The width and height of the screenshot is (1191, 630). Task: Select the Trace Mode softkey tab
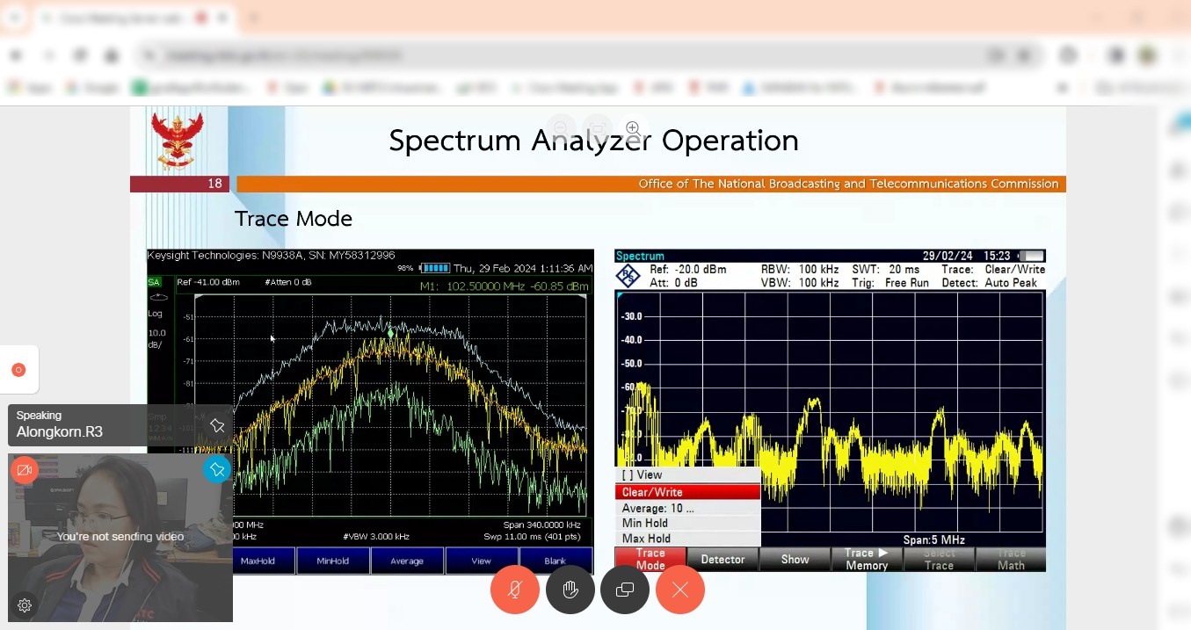(x=650, y=560)
